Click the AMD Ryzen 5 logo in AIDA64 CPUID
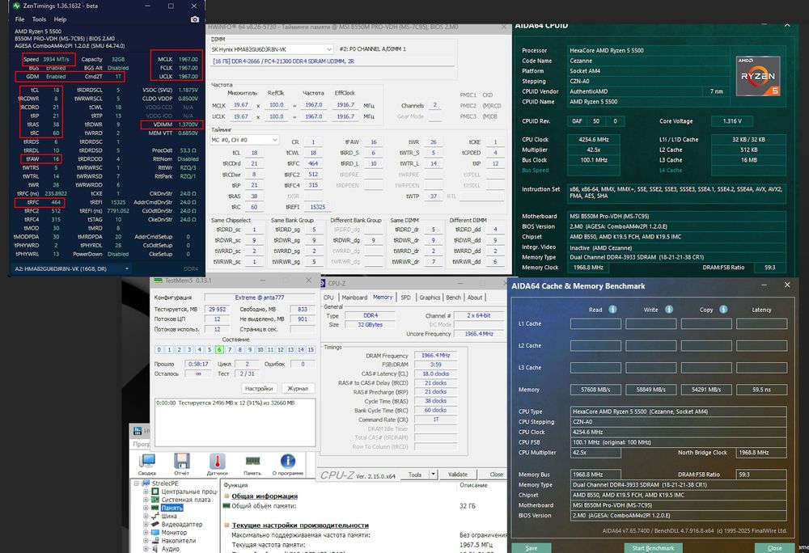This screenshot has height=553, width=809. 758,76
